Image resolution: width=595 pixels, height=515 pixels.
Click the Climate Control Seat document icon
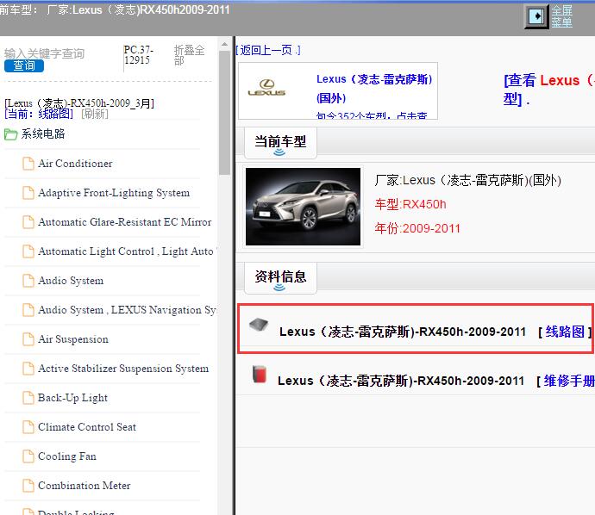pos(28,427)
